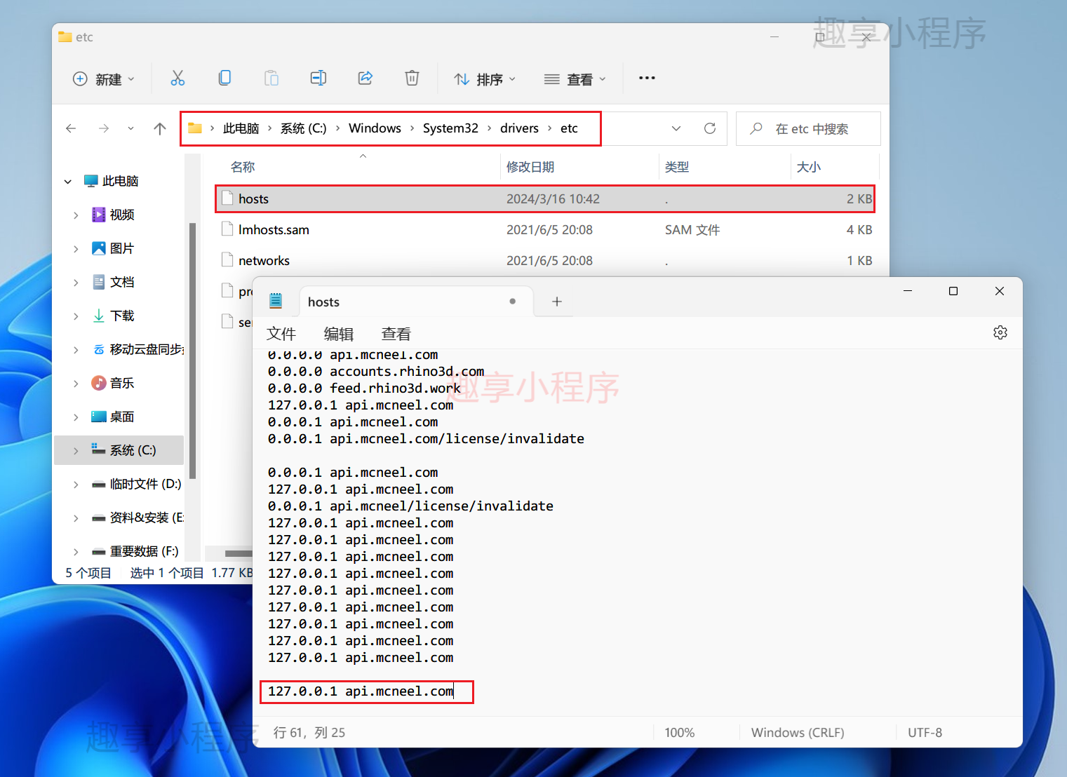Select 资料&安装 (E:) drive

pos(146,518)
